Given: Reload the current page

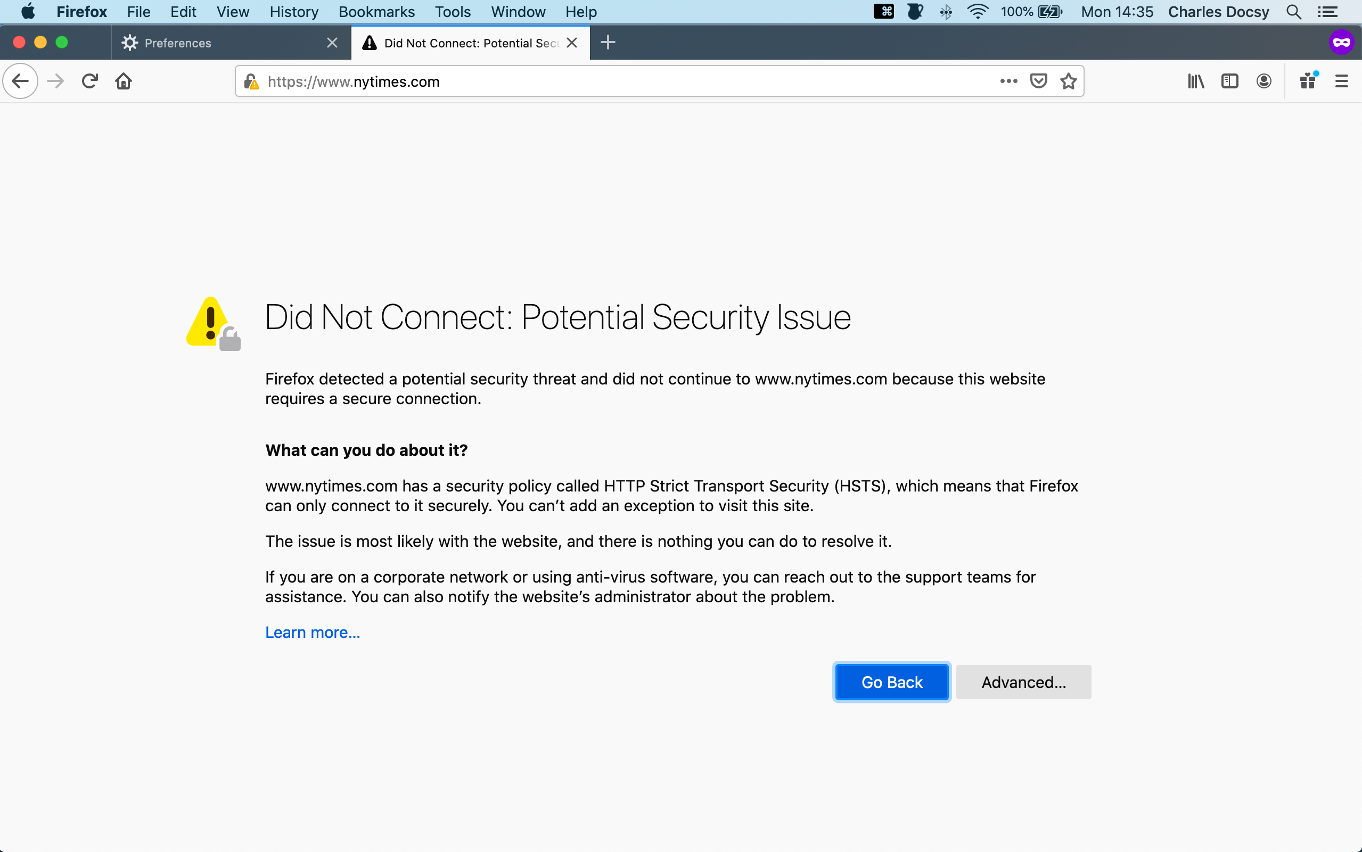Looking at the screenshot, I should pos(89,81).
